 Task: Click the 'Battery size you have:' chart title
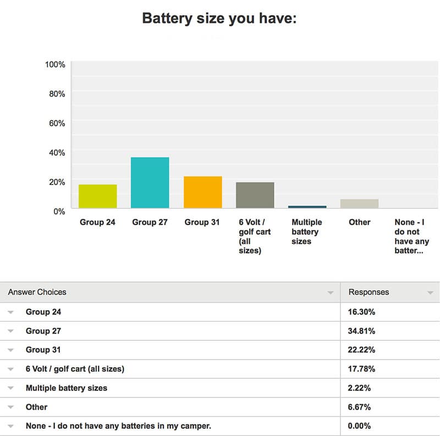pyautogui.click(x=219, y=19)
